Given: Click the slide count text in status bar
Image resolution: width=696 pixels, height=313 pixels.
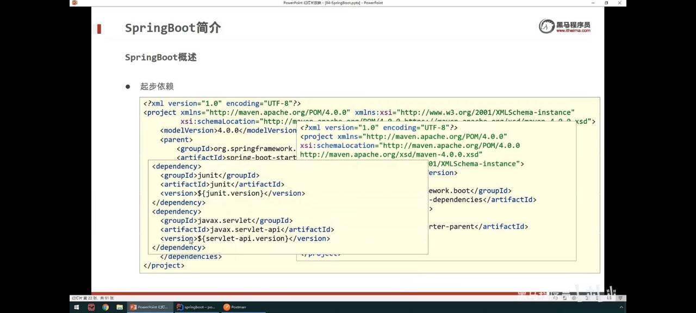Looking at the screenshot, I should 92,298.
